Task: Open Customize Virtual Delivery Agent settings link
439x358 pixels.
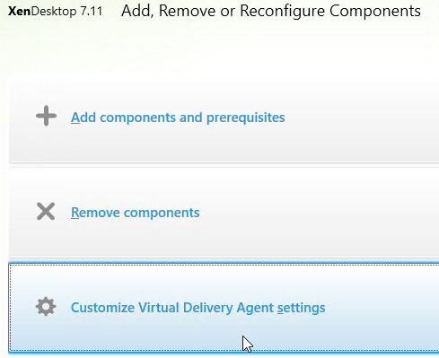Action: pyautogui.click(x=198, y=308)
